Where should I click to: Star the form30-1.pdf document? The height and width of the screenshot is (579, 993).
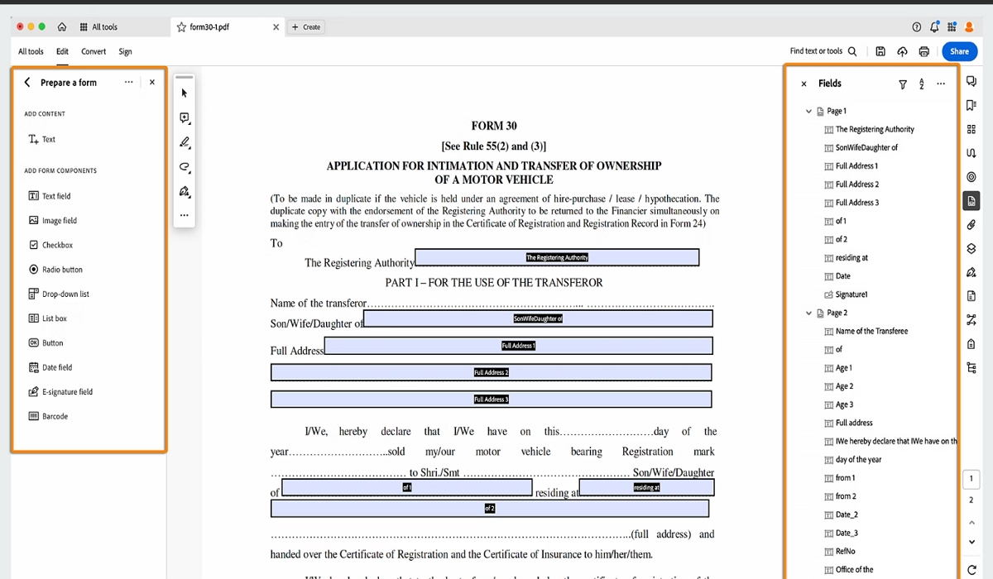pyautogui.click(x=181, y=27)
